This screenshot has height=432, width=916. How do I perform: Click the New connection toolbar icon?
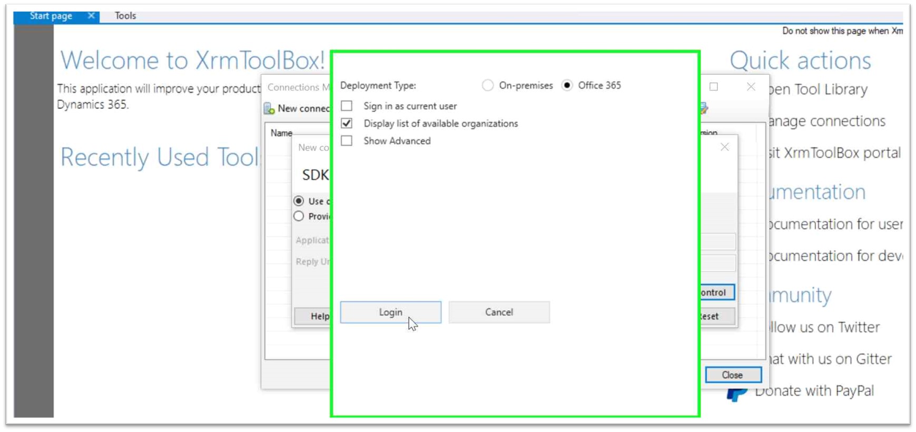[269, 109]
